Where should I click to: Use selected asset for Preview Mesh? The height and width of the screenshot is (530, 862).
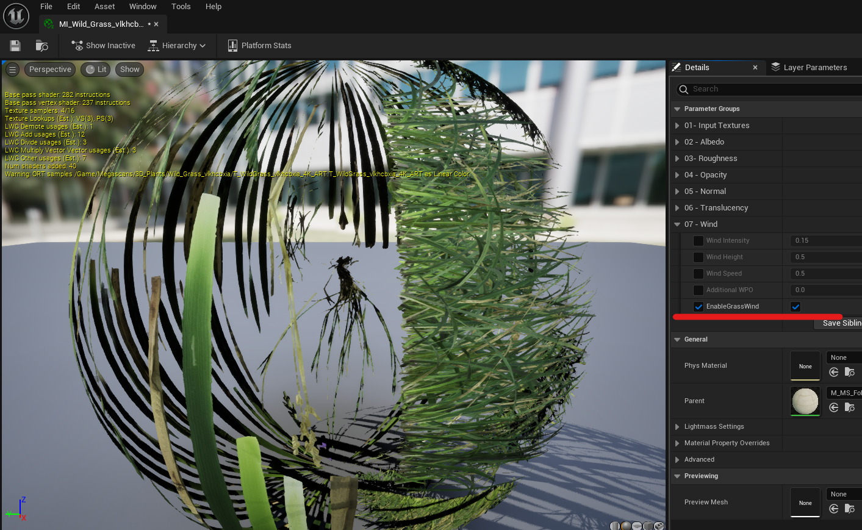834,509
